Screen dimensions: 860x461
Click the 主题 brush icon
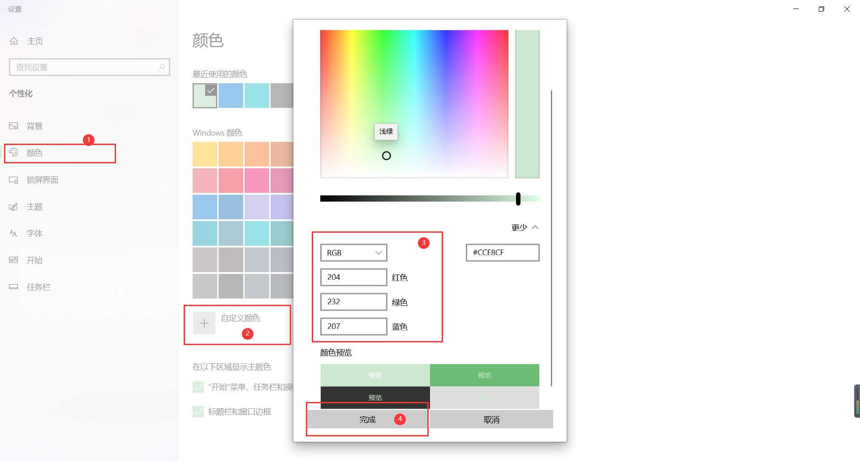coord(13,207)
